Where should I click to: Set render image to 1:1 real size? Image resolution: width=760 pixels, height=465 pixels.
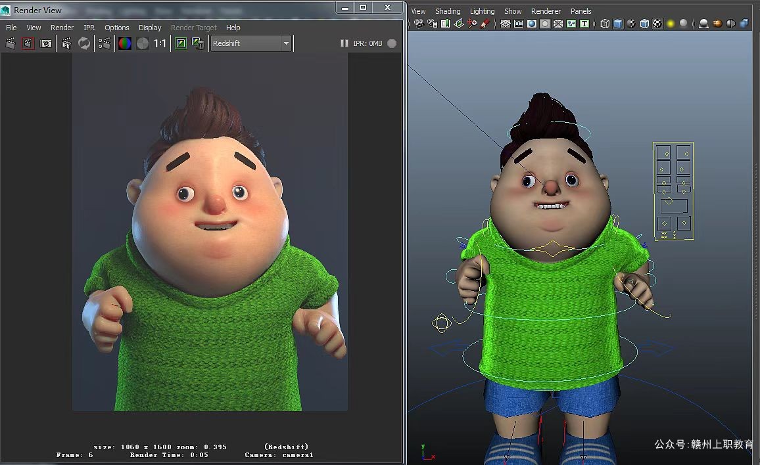[160, 43]
